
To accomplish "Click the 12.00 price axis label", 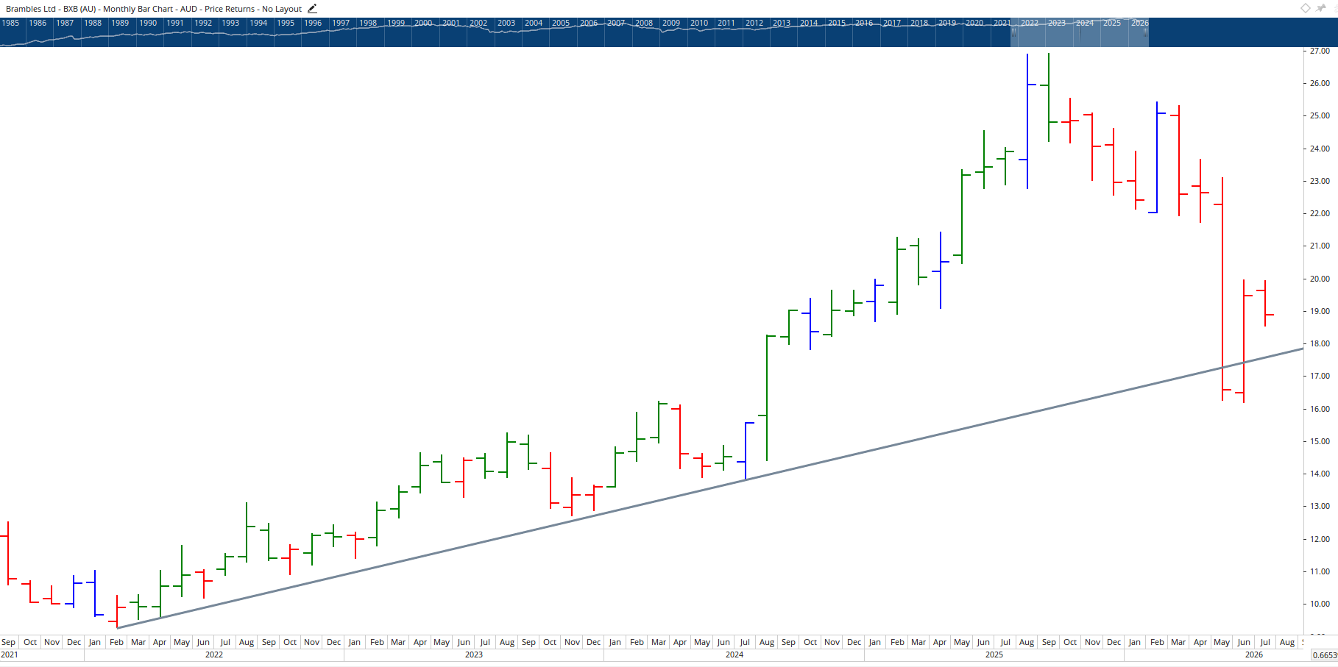I will coord(1320,539).
